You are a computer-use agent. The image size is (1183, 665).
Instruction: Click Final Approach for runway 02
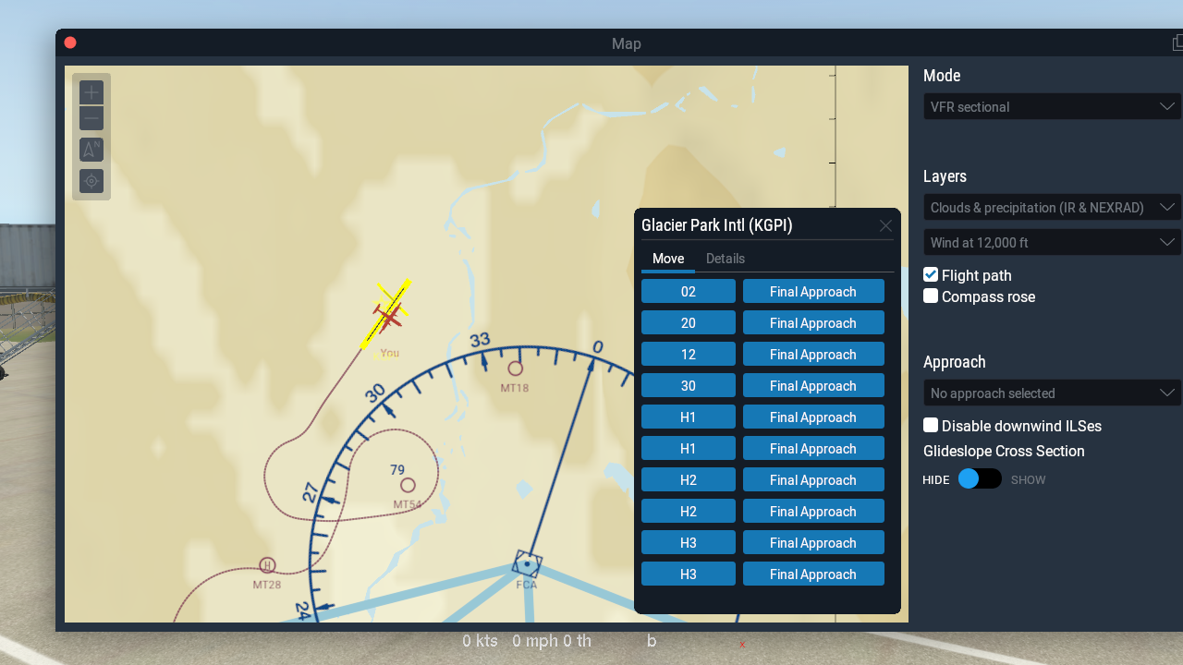tap(813, 291)
